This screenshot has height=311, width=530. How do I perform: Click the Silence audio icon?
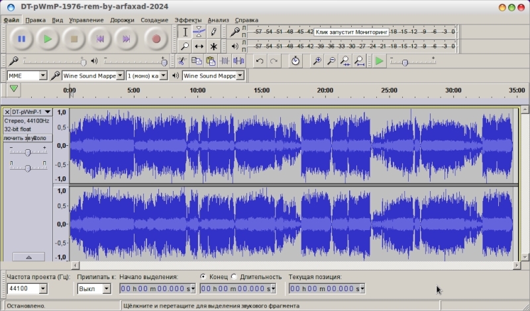click(x=238, y=61)
